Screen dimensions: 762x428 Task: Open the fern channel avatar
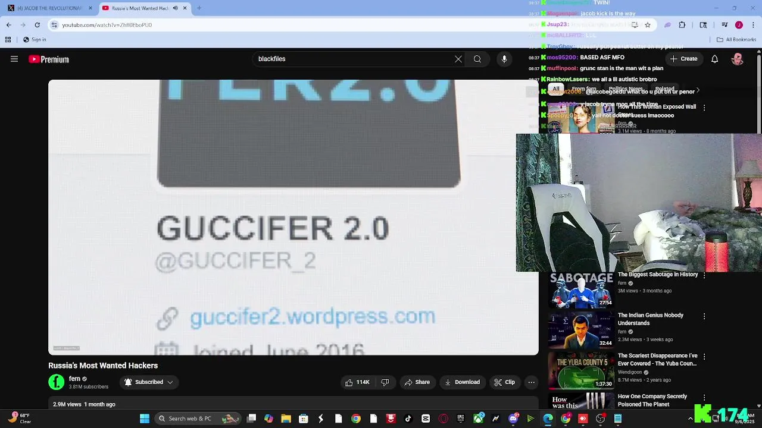[57, 382]
